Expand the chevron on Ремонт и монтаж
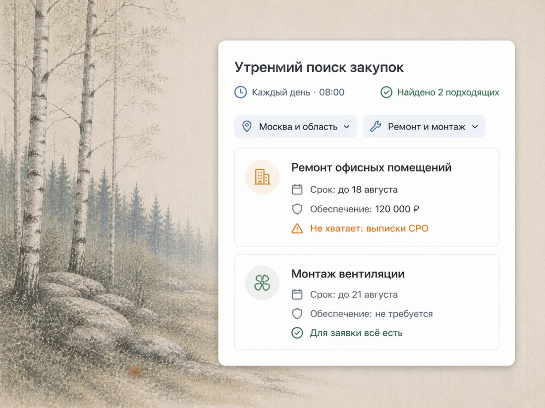545x408 pixels. tap(475, 127)
